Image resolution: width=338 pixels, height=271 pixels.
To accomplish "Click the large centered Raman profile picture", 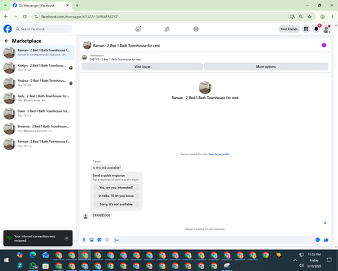I will (205, 87).
